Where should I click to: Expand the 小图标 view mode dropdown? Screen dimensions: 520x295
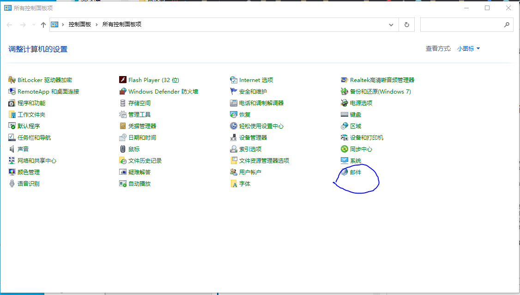468,49
